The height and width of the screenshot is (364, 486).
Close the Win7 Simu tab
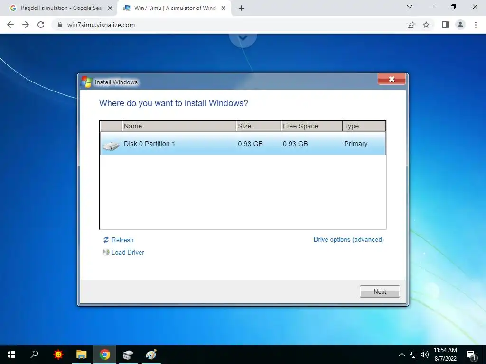pyautogui.click(x=224, y=9)
